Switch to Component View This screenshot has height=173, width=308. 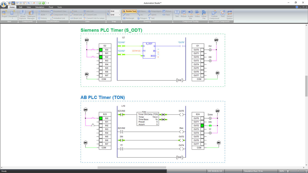pos(59,15)
